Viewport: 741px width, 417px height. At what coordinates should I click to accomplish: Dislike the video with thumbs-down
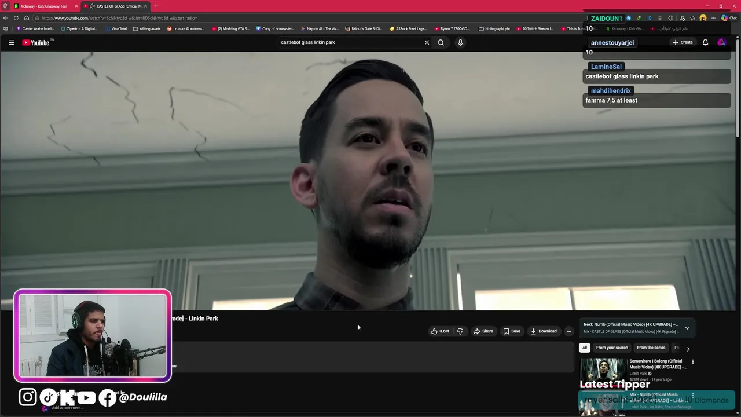point(460,331)
